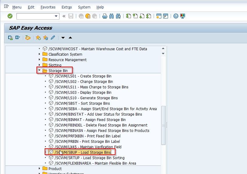This screenshot has height=174, width=247.
Task: Click the Generate Shortcut icon
Action: tap(165, 16)
